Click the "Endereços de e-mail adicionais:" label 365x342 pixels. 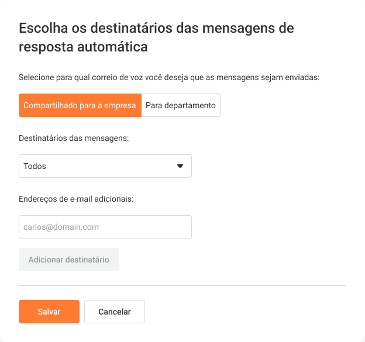point(76,199)
